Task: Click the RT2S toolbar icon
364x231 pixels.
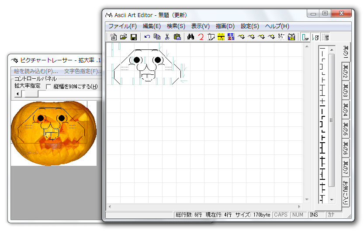Action: click(x=231, y=37)
